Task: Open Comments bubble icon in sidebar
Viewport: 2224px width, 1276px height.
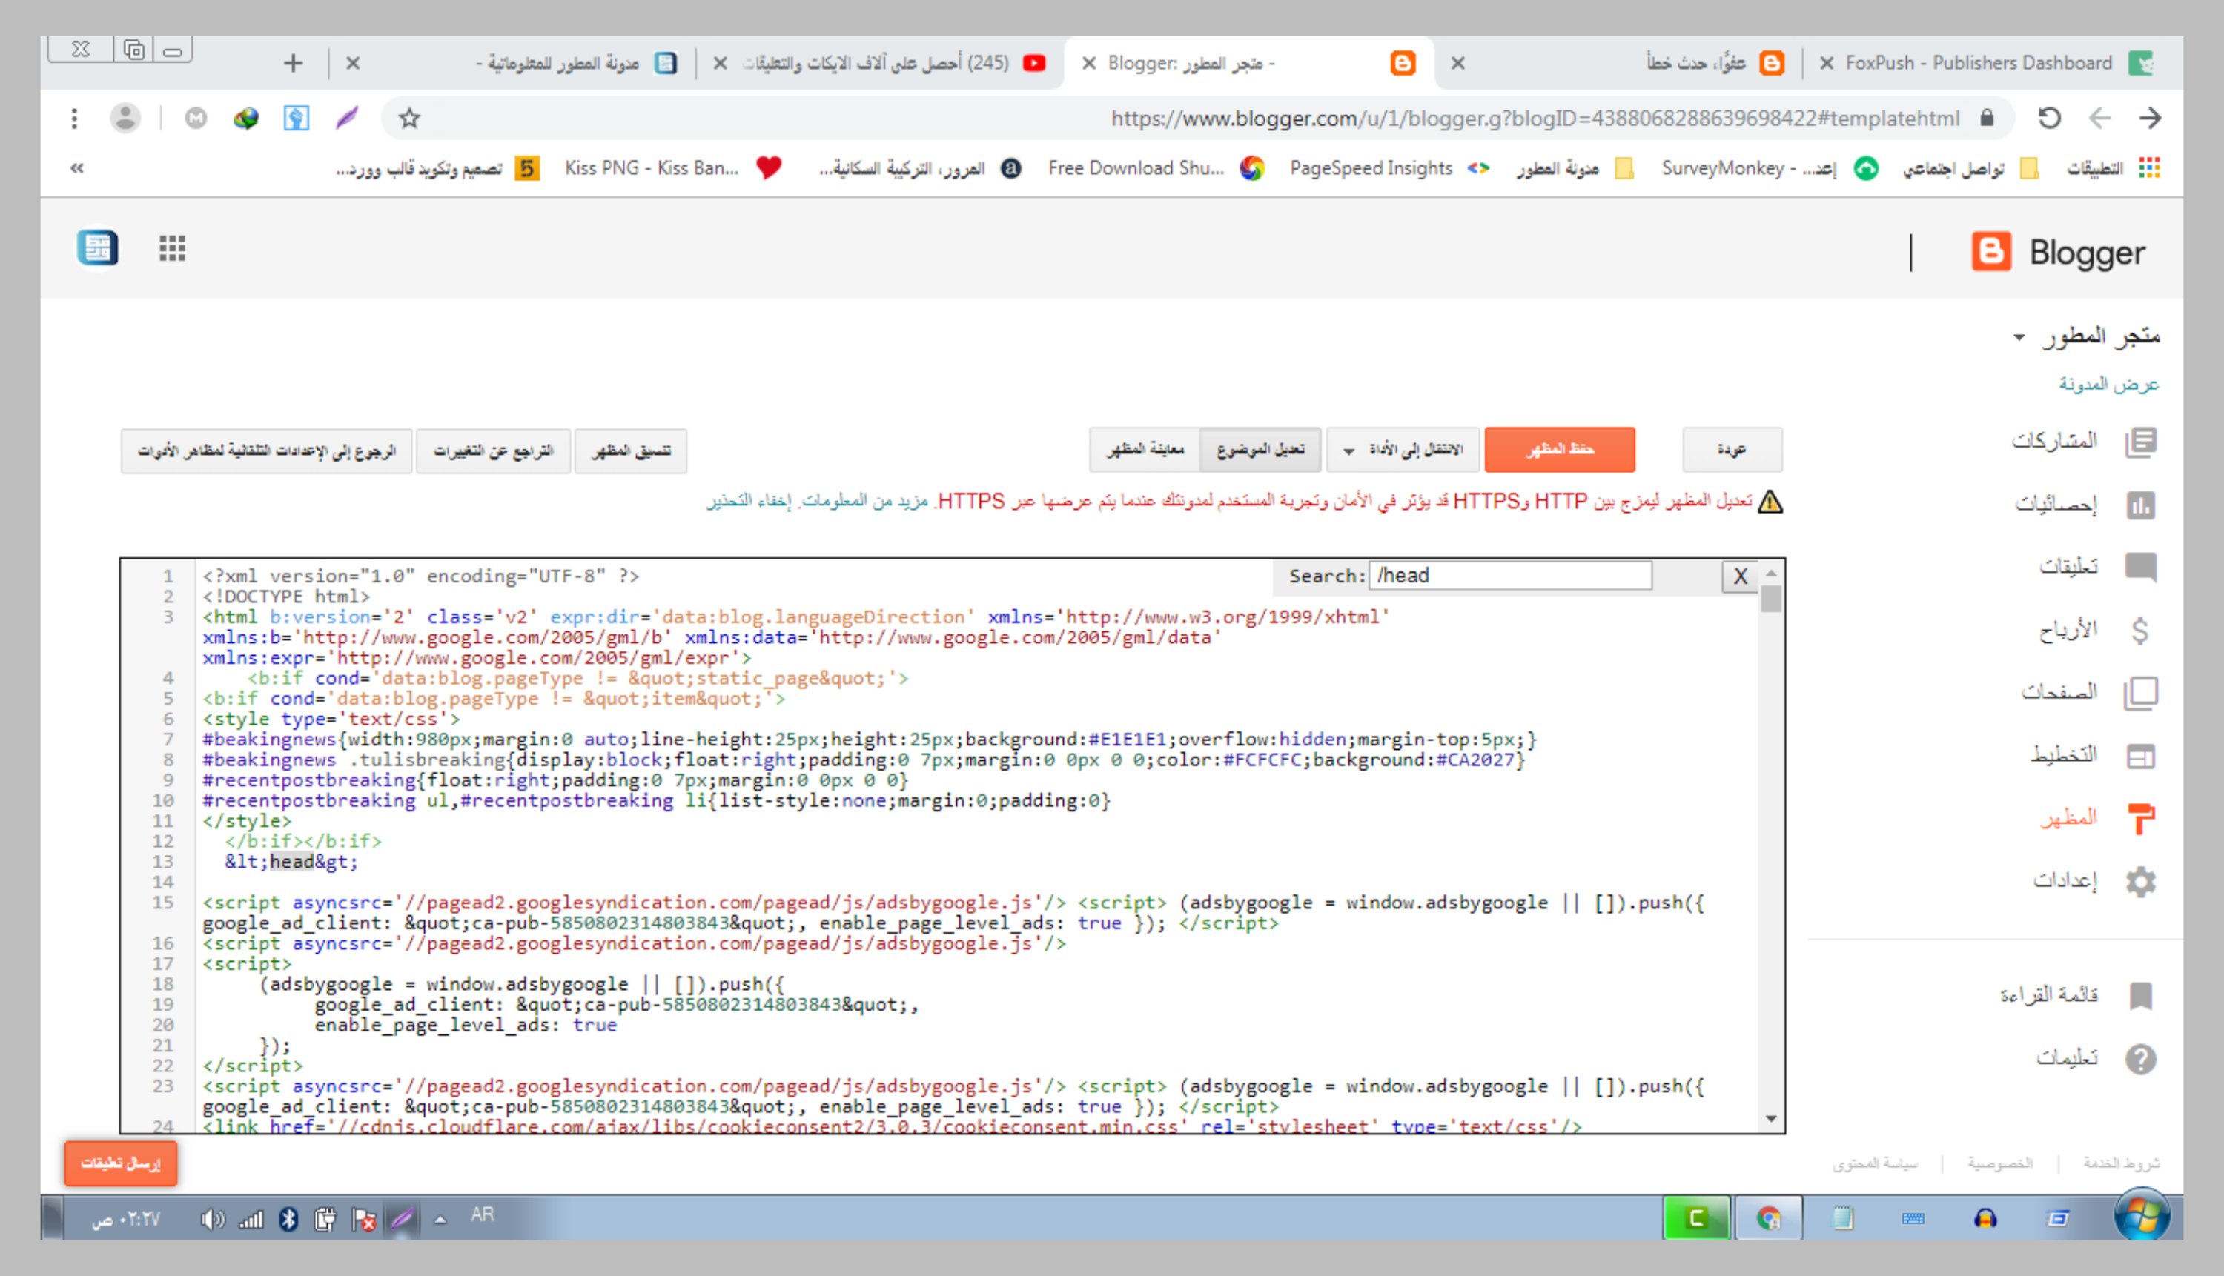Action: click(2139, 567)
